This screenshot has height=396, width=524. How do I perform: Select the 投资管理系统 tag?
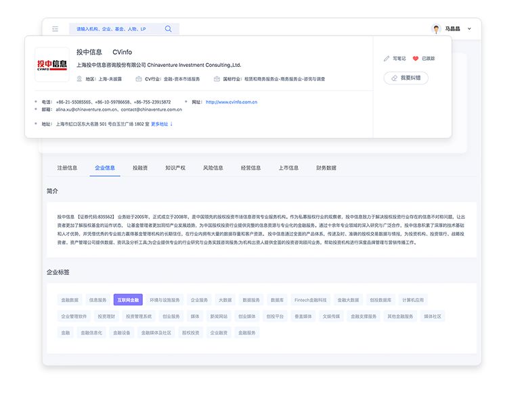pos(139,316)
